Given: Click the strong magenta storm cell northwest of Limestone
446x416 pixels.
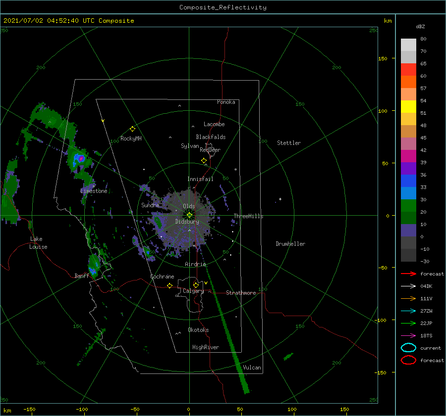Looking at the screenshot, I should coord(81,158).
